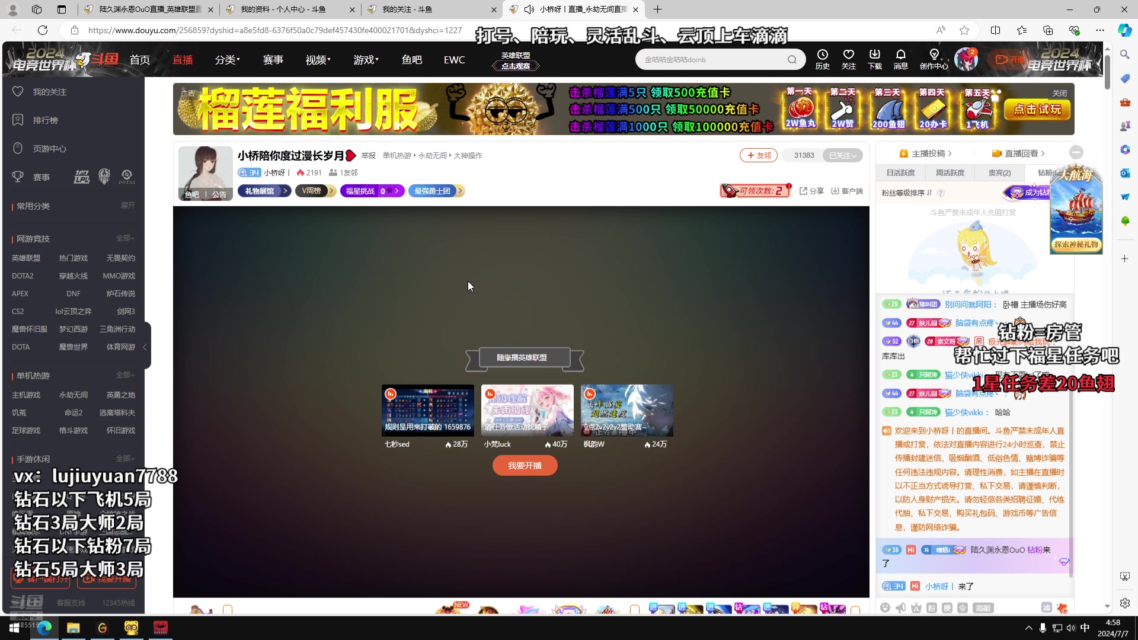Open the 历史 history icon in header
The height and width of the screenshot is (640, 1138).
tap(822, 59)
